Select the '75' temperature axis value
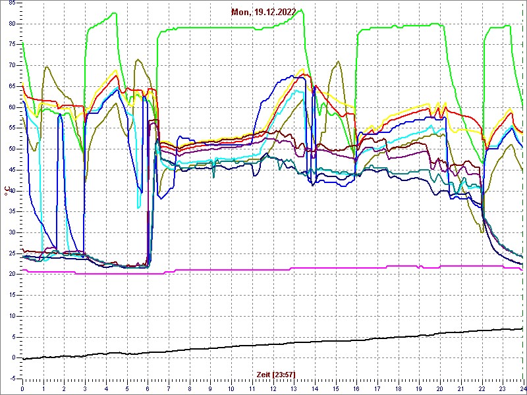 (x=12, y=45)
